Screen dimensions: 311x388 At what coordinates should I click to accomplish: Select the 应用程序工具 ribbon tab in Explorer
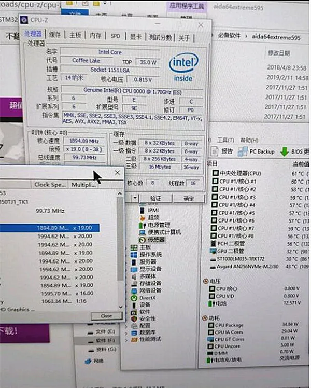coord(187,6)
